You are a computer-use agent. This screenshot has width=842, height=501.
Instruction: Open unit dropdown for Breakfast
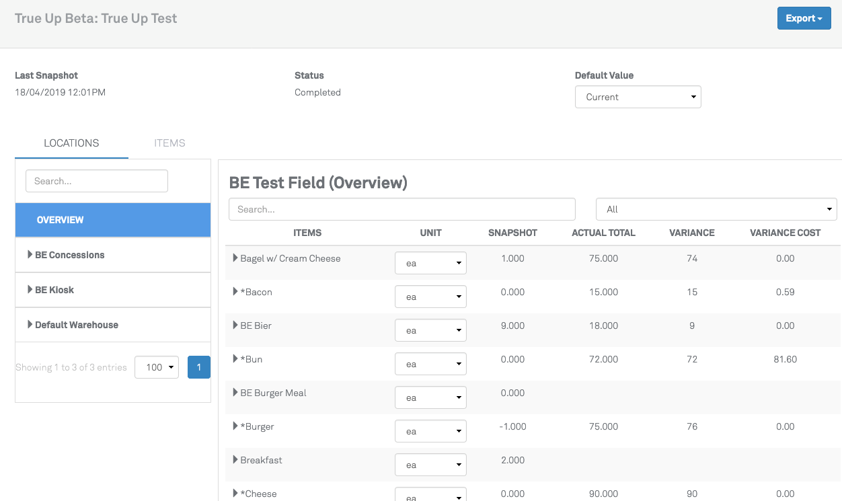(430, 465)
